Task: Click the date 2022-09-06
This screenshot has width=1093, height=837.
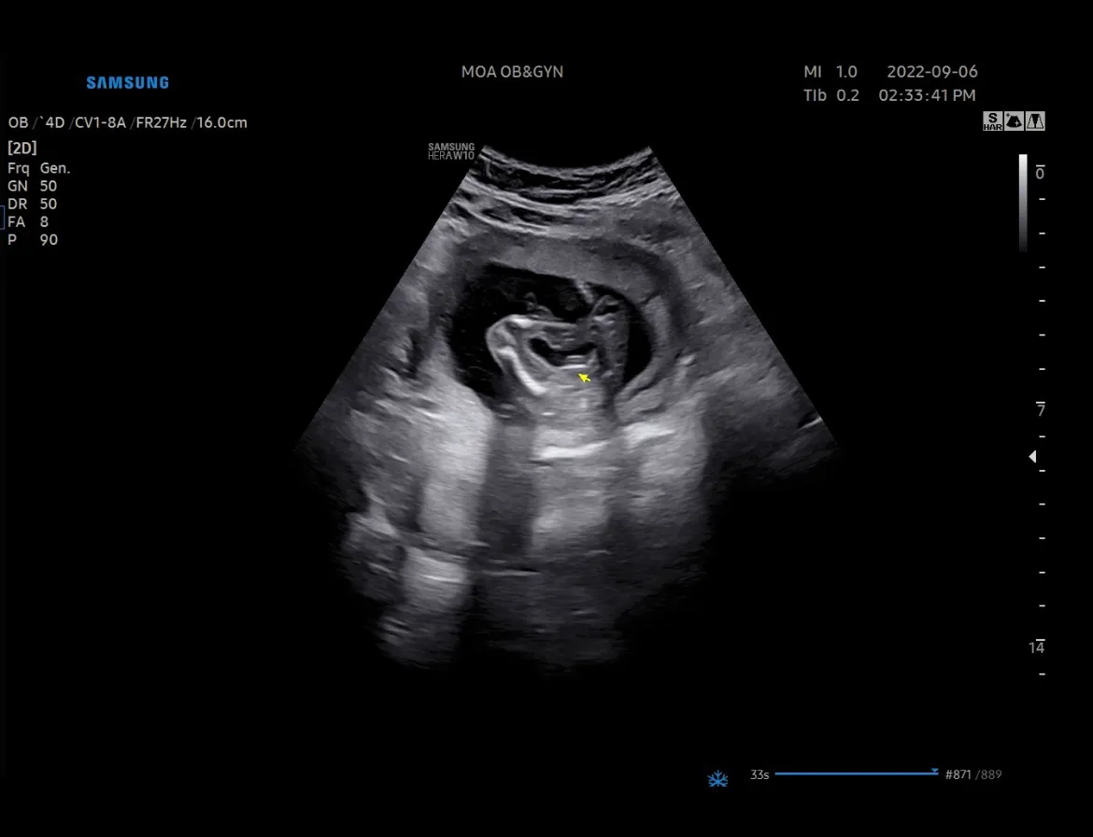Action: pyautogui.click(x=932, y=72)
